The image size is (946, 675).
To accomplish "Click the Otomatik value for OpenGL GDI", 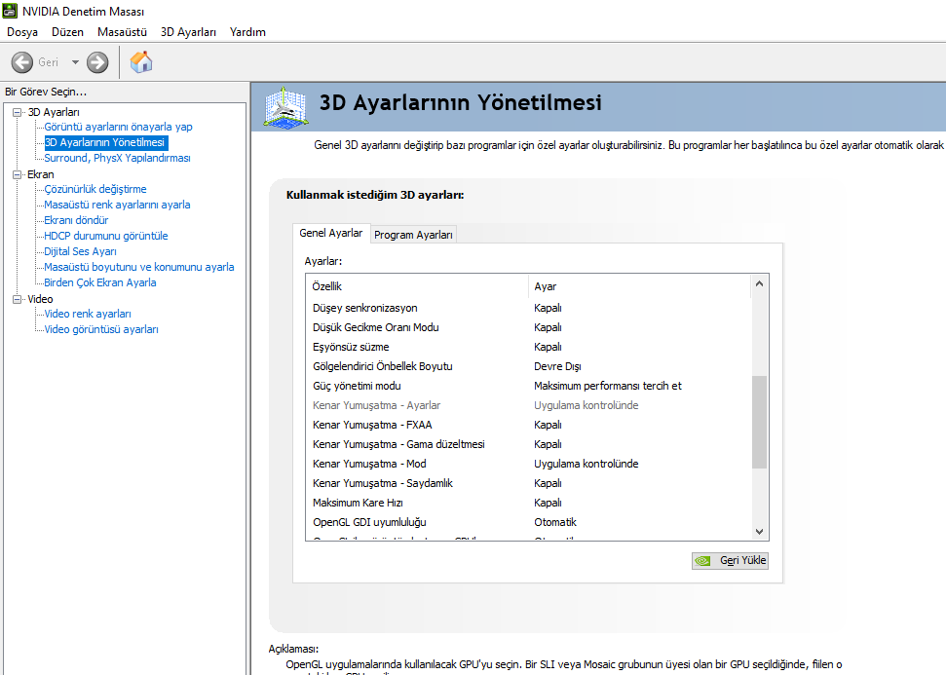I will (555, 522).
